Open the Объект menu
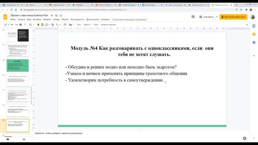 pos(65,19)
